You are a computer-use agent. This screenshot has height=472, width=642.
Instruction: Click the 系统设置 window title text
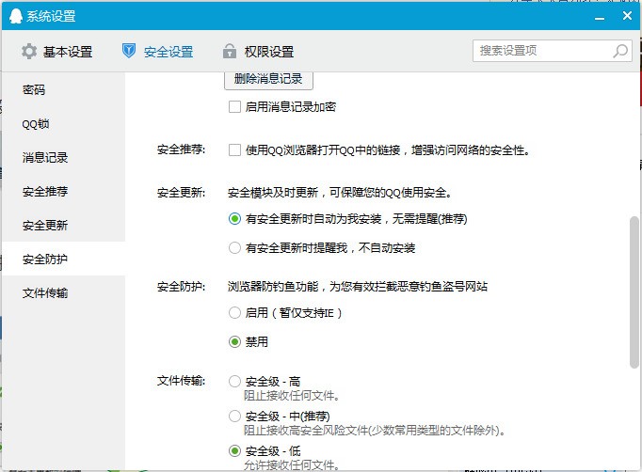pos(51,16)
